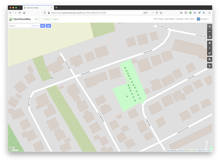
Task: Expand the Edit dropdown arrow
Action: click(41, 19)
